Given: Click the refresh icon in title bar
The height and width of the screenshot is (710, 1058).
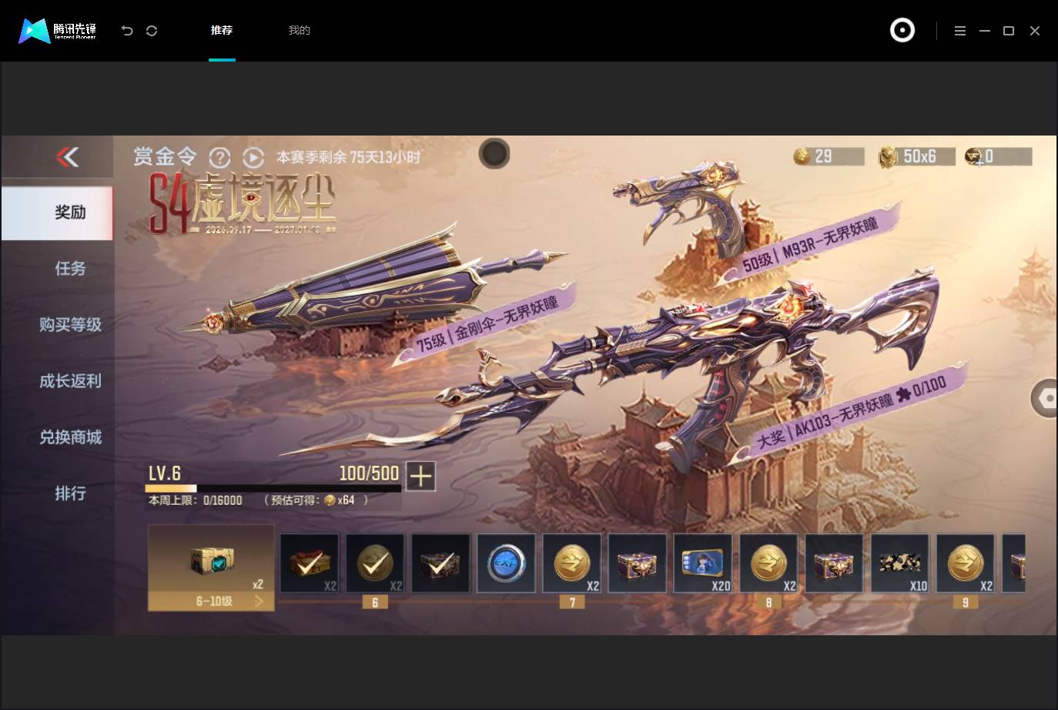Looking at the screenshot, I should [x=152, y=31].
